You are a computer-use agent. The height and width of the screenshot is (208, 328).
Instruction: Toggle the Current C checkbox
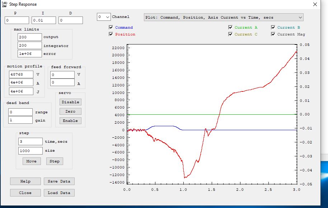pyautogui.click(x=230, y=34)
